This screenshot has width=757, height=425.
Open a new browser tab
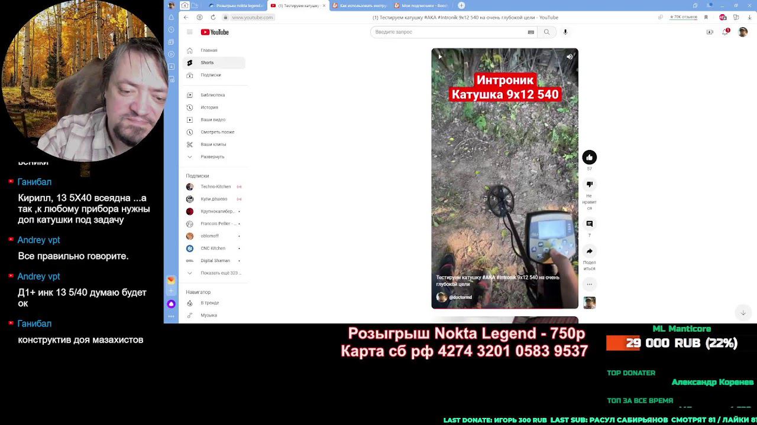point(461,5)
